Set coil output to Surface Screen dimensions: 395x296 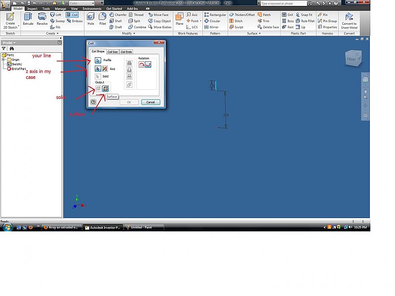coord(106,88)
